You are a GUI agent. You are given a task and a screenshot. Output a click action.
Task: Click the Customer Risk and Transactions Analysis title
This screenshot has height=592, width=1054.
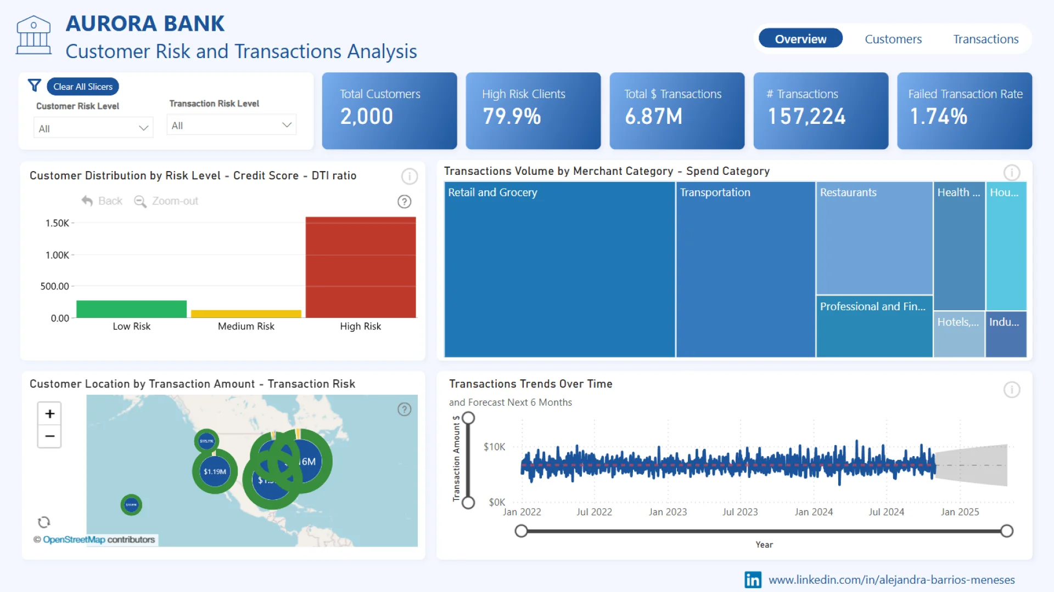[x=241, y=52]
